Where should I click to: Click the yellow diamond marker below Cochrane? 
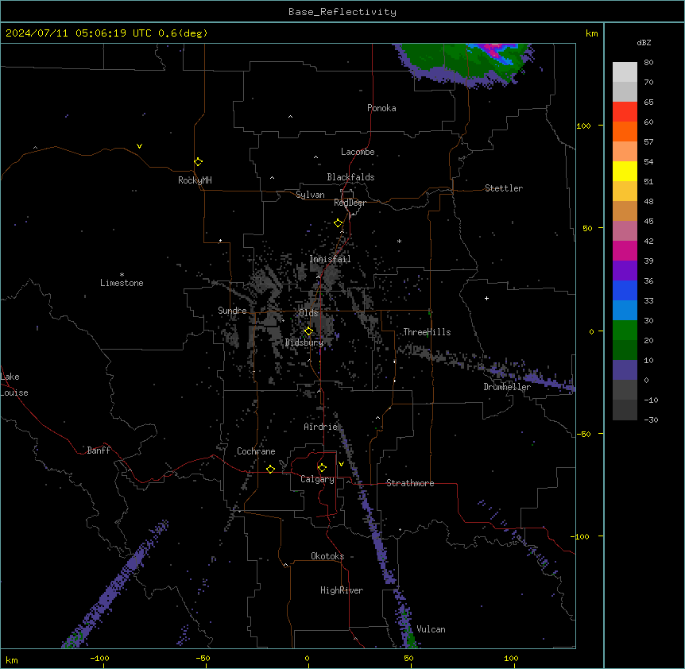(270, 469)
